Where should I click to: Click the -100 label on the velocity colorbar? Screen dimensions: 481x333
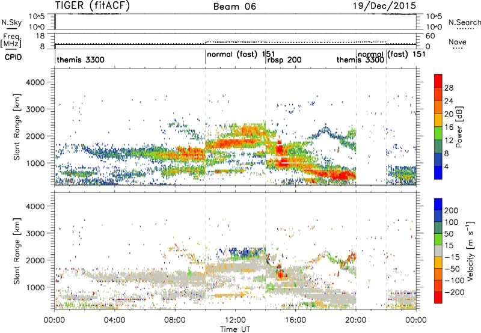click(455, 281)
